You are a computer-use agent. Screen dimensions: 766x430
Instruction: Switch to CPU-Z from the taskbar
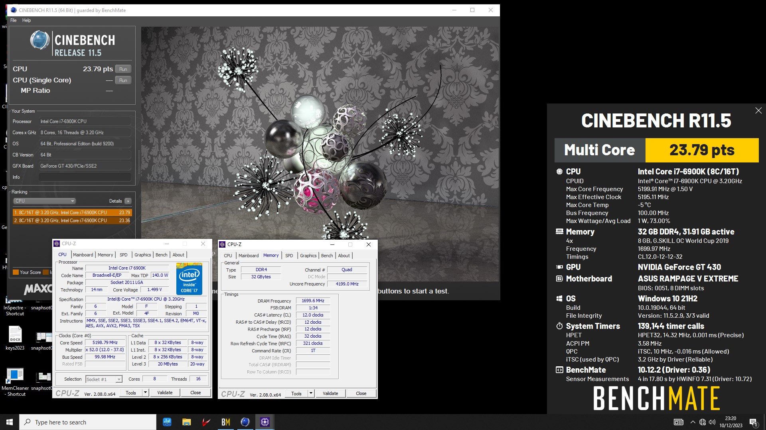(265, 422)
